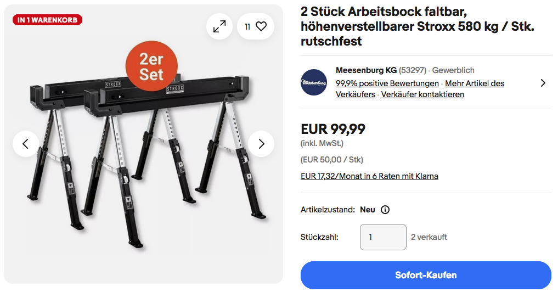The image size is (558, 292).
Task: Click the info icon beside Artikelzustand Neu
Action: tap(385, 210)
